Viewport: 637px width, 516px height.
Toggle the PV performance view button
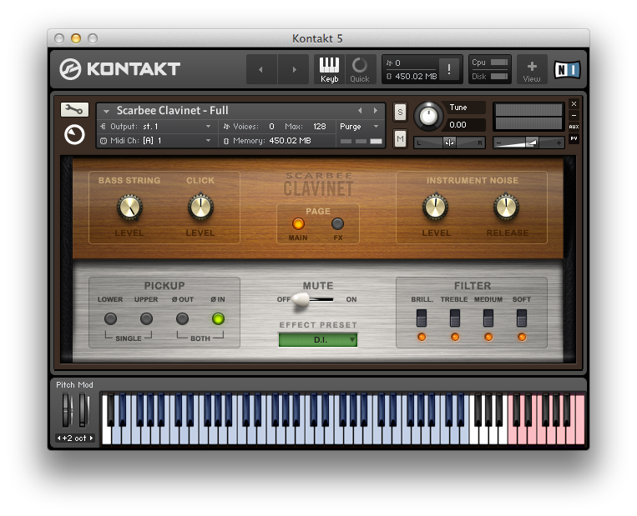coord(574,138)
